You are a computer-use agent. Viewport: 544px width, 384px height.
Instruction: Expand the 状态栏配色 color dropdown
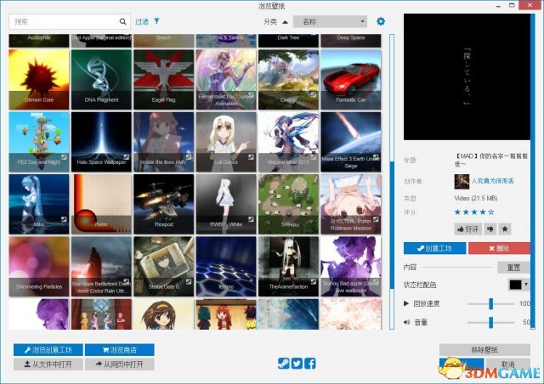[518, 285]
